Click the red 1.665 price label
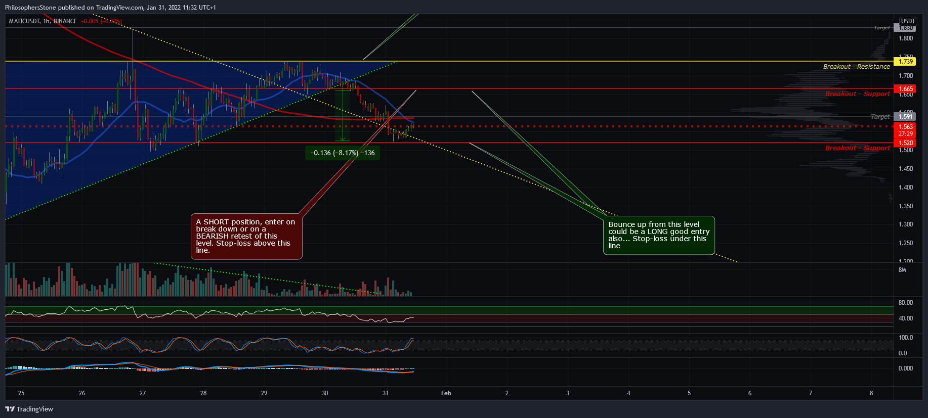The image size is (928, 418). point(905,89)
